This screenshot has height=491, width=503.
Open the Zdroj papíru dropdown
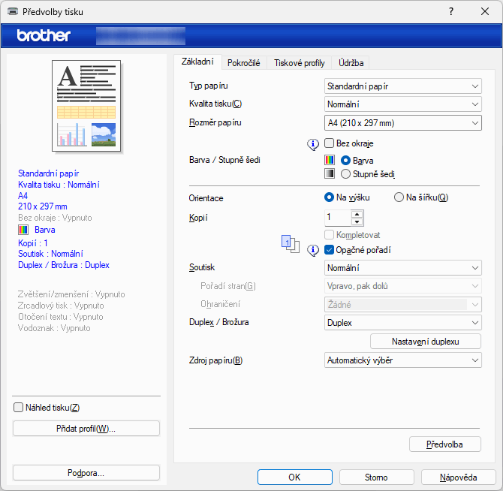click(x=402, y=360)
